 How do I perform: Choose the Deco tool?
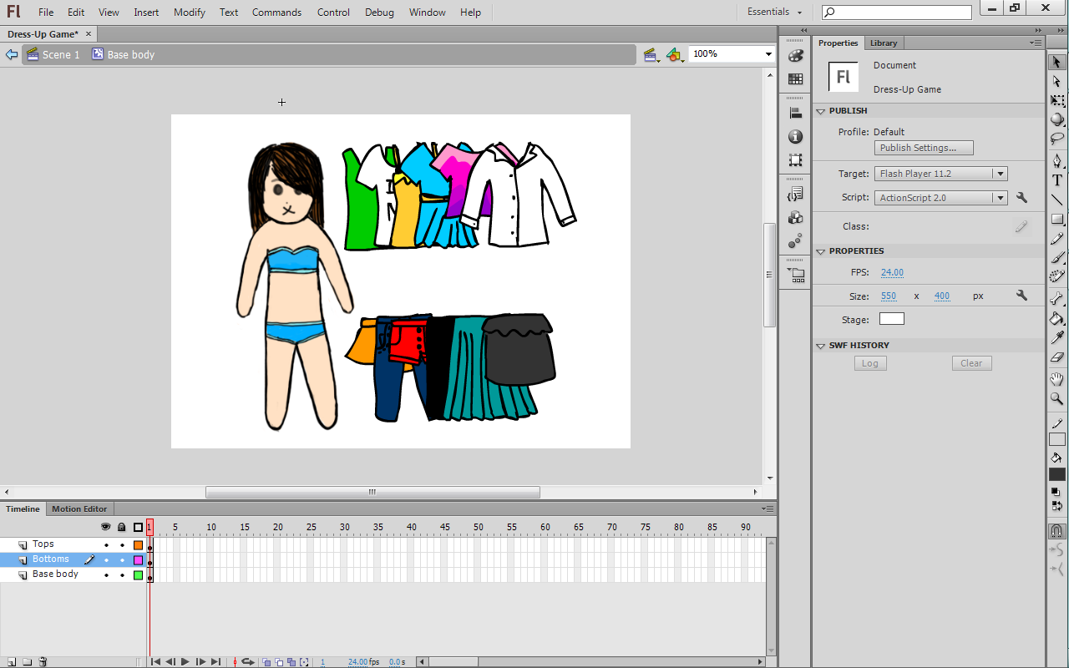click(x=1057, y=277)
